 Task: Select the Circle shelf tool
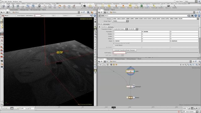(x=50, y=6)
